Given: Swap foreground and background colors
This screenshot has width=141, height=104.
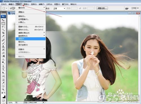Looking at the screenshot, I should click(x=5, y=92).
